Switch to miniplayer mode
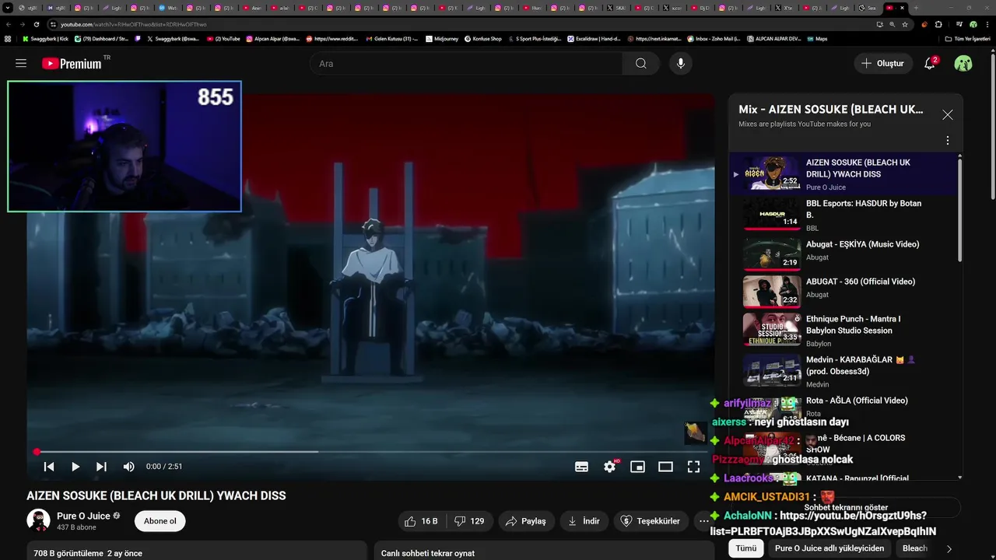The width and height of the screenshot is (996, 560). 637,467
